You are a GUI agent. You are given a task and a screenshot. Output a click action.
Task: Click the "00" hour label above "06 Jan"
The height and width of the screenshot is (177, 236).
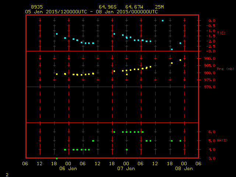(68, 164)
